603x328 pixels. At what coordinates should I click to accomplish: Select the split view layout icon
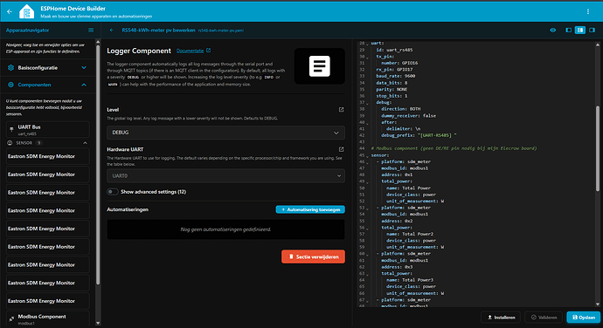click(580, 30)
